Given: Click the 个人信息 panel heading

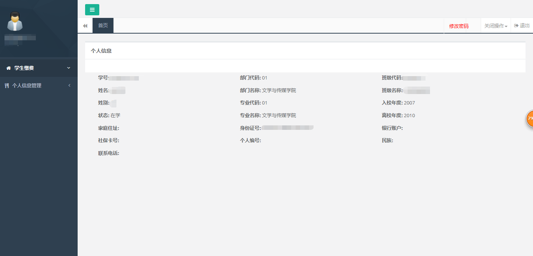Looking at the screenshot, I should (101, 51).
